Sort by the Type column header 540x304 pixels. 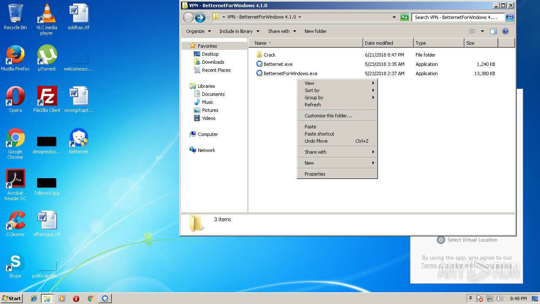point(439,43)
